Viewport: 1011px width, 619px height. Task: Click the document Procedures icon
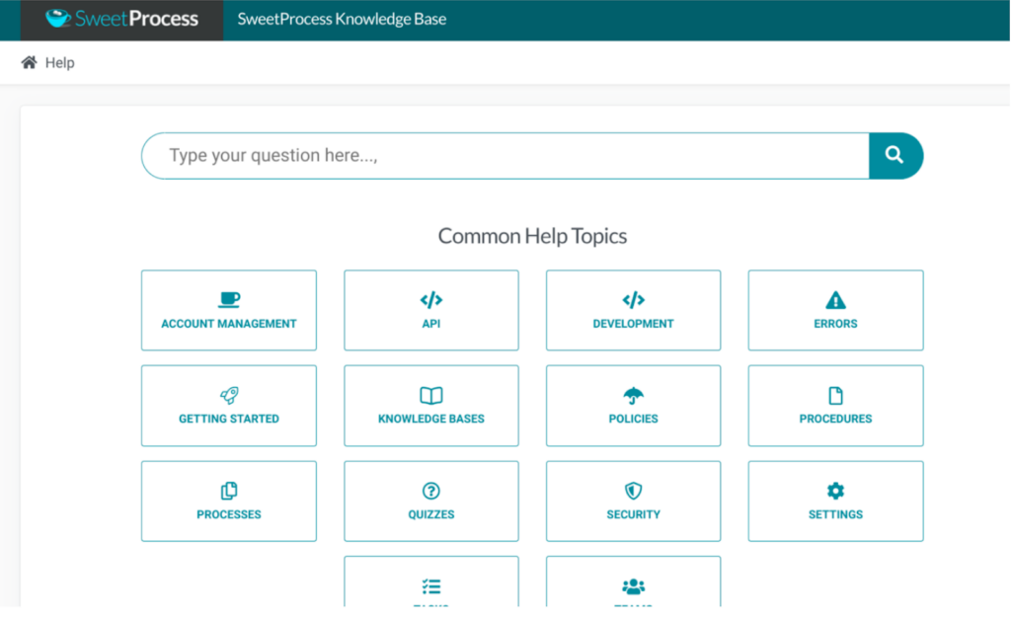click(835, 395)
